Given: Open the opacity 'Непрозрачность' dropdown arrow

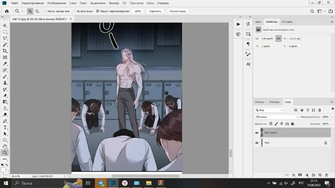Looking at the screenshot, I should [332, 117].
